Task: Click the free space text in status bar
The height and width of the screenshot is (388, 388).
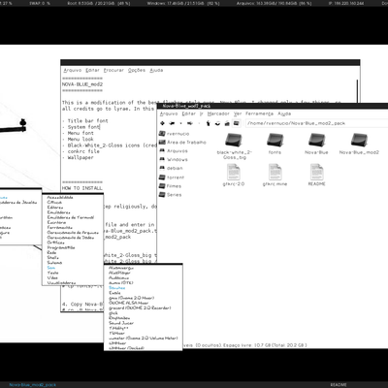Action: [265, 345]
